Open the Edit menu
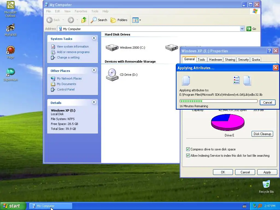Image resolution: width=280 pixels, height=210 pixels. coord(57,11)
